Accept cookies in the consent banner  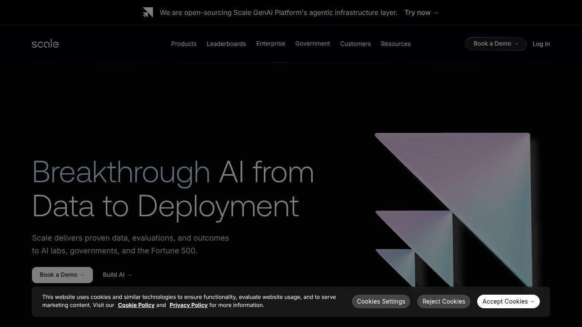(508, 301)
